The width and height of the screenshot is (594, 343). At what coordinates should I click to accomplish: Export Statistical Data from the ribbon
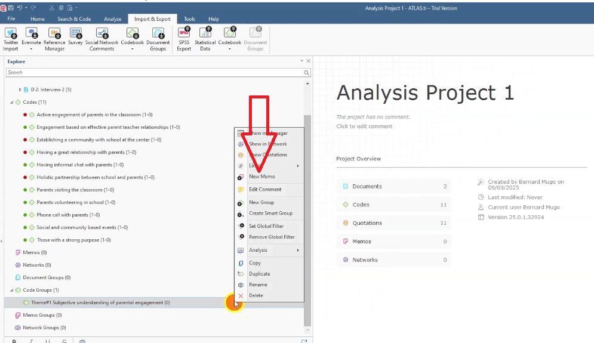[205, 34]
